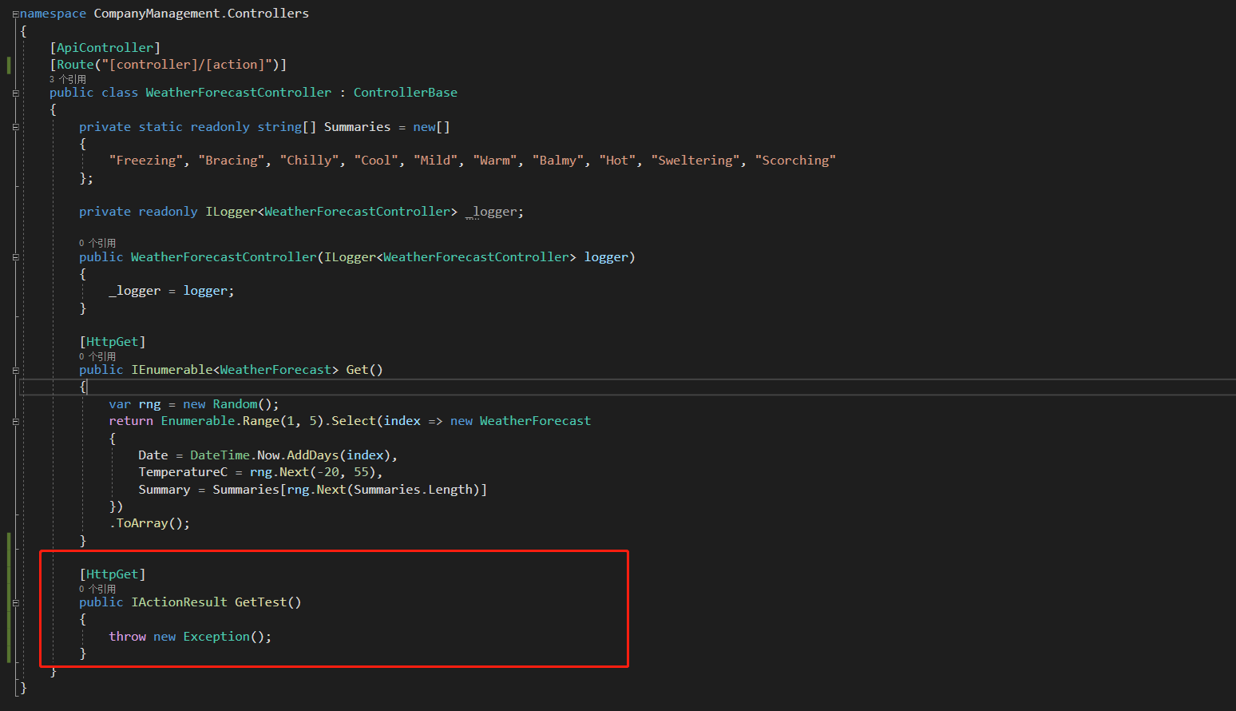This screenshot has width=1236, height=711.
Task: Collapse the Get() method outline
Action: click(x=15, y=370)
